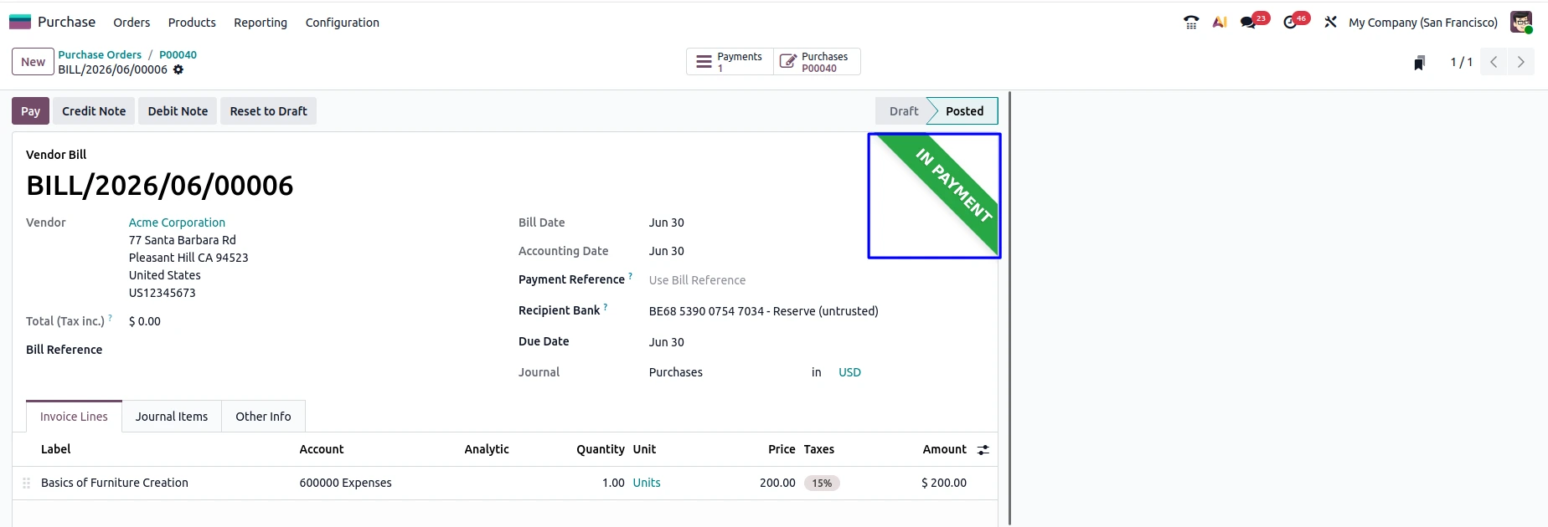Image resolution: width=1548 pixels, height=527 pixels.
Task: Click Accounting Date value Jun 30
Action: click(666, 251)
